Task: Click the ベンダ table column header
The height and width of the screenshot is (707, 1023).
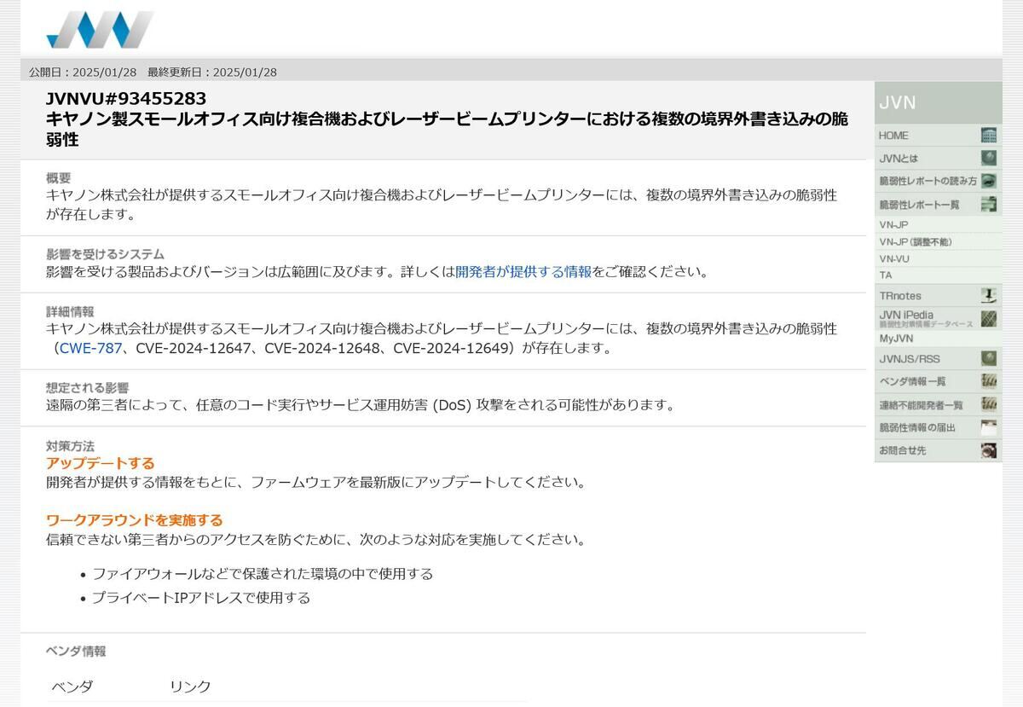Action: click(x=72, y=687)
